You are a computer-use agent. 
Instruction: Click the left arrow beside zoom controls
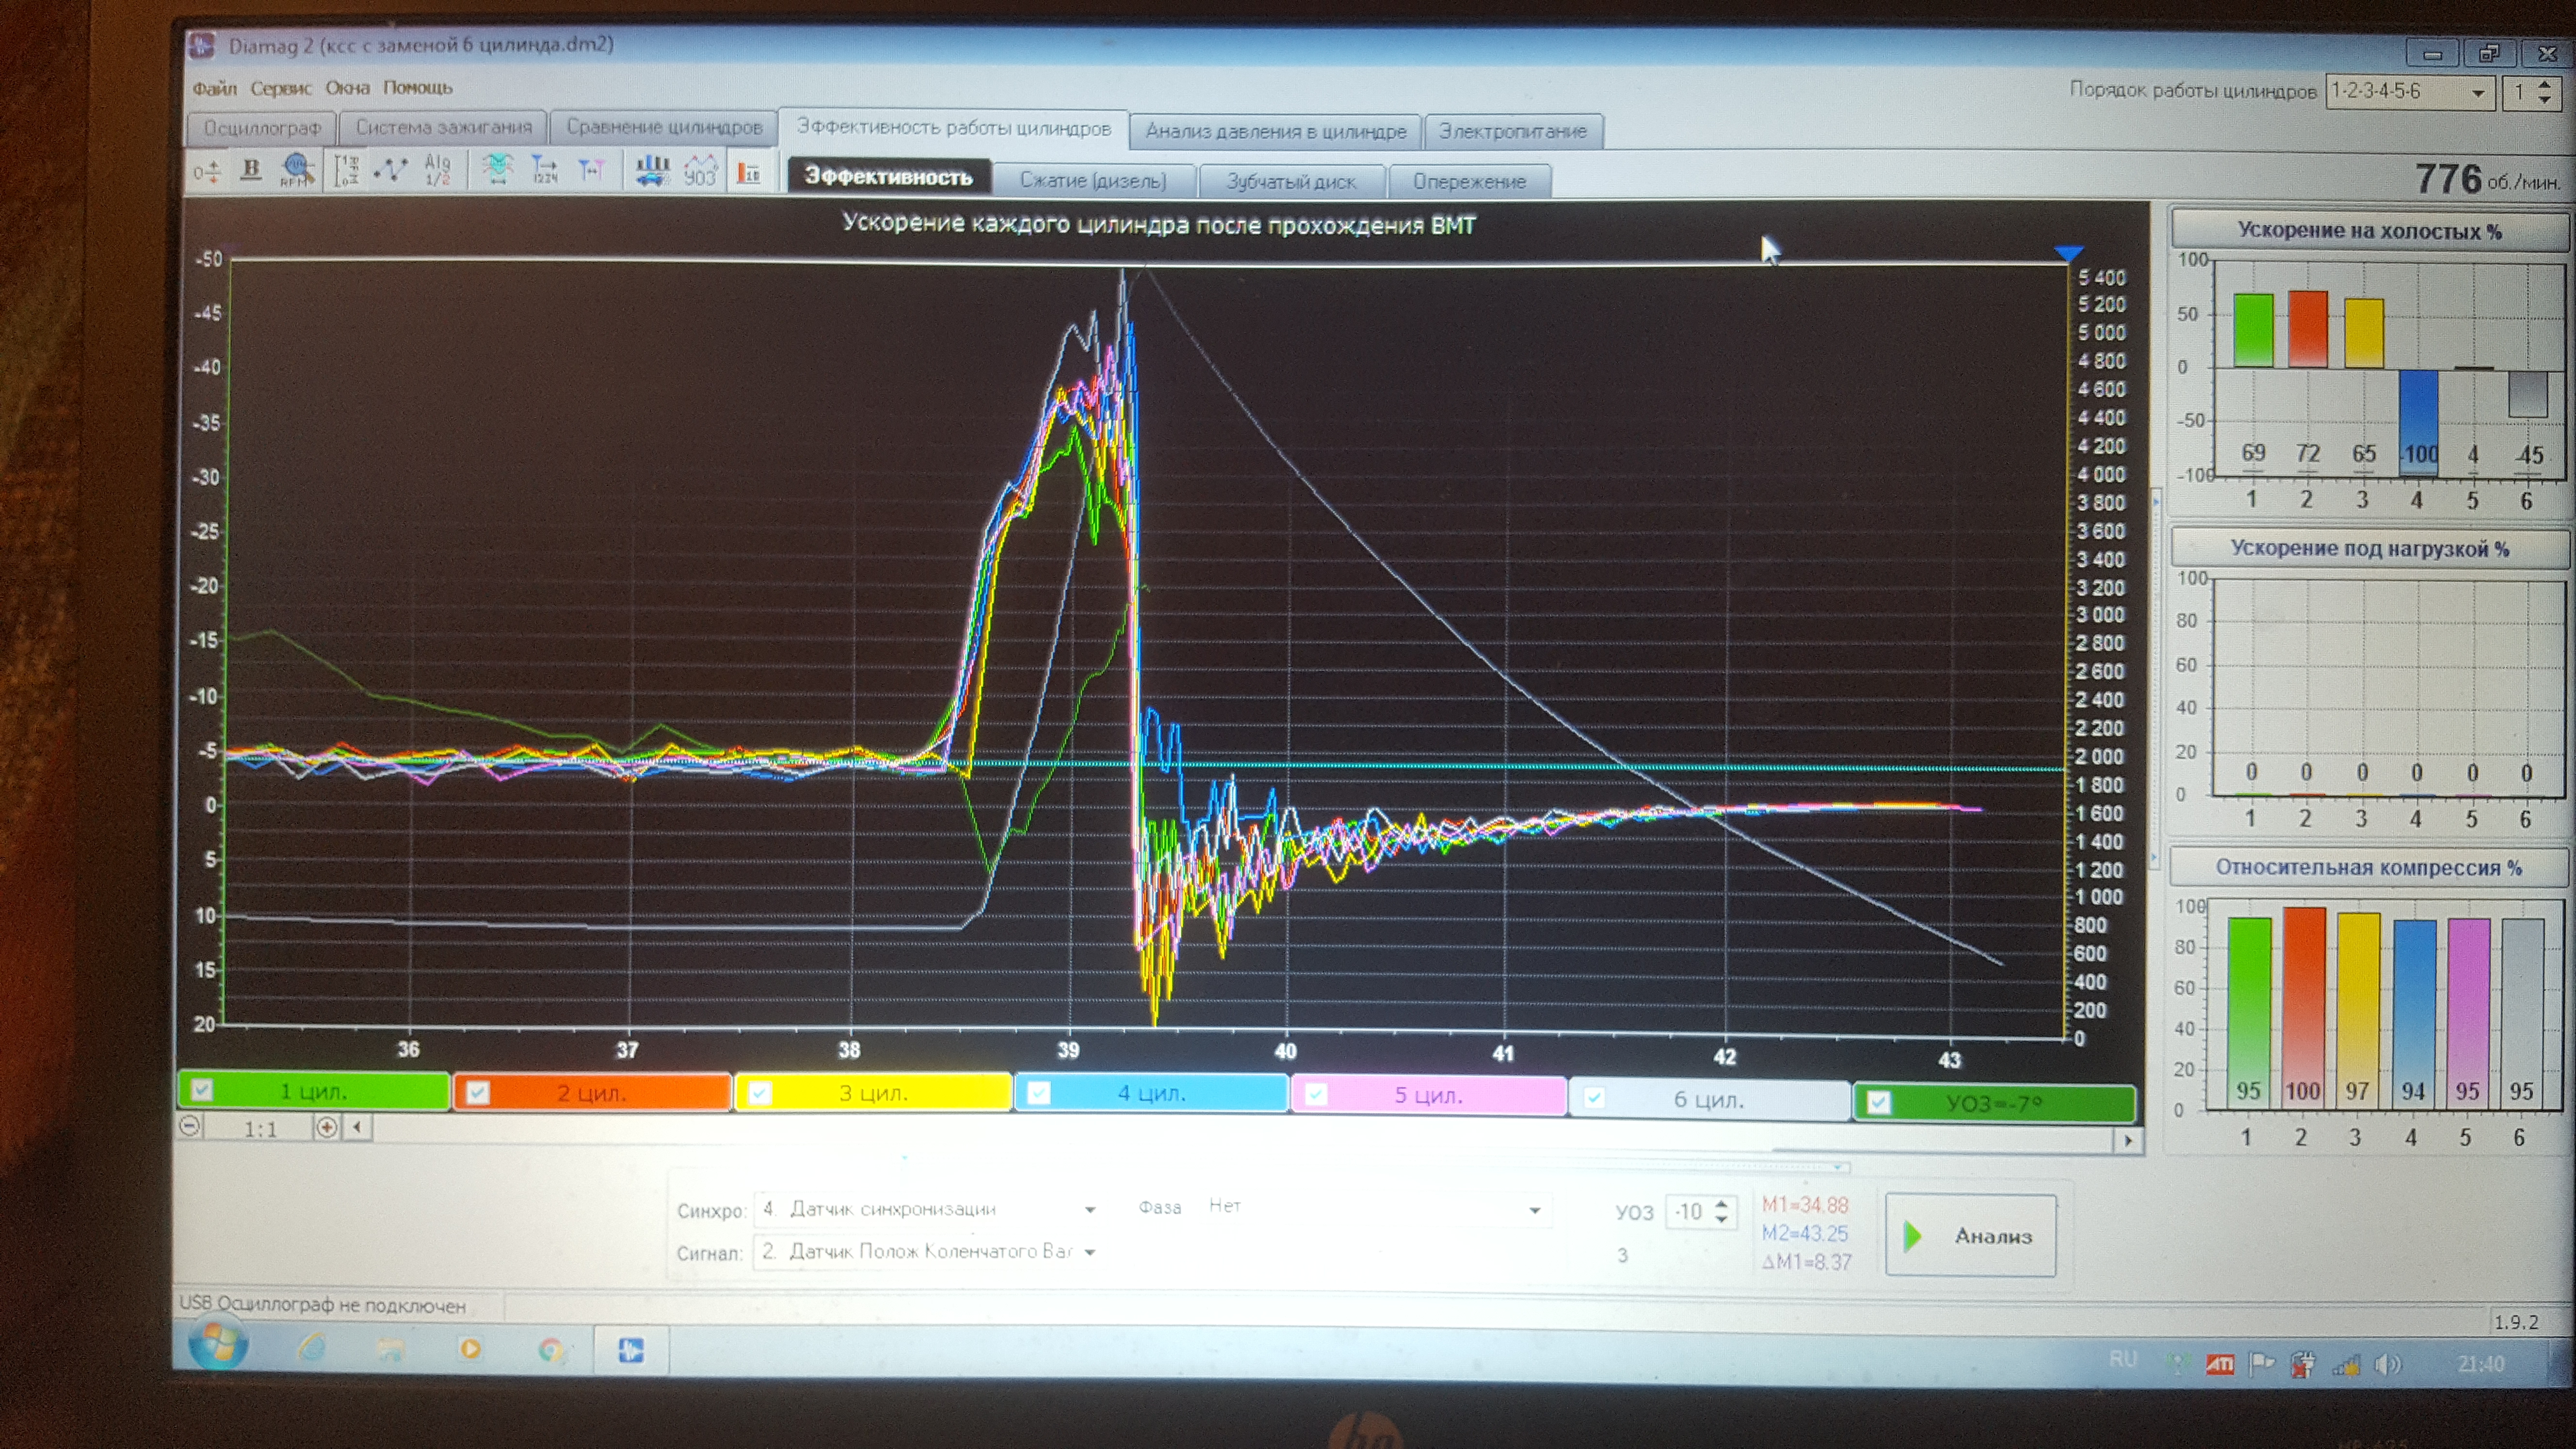click(x=357, y=1127)
